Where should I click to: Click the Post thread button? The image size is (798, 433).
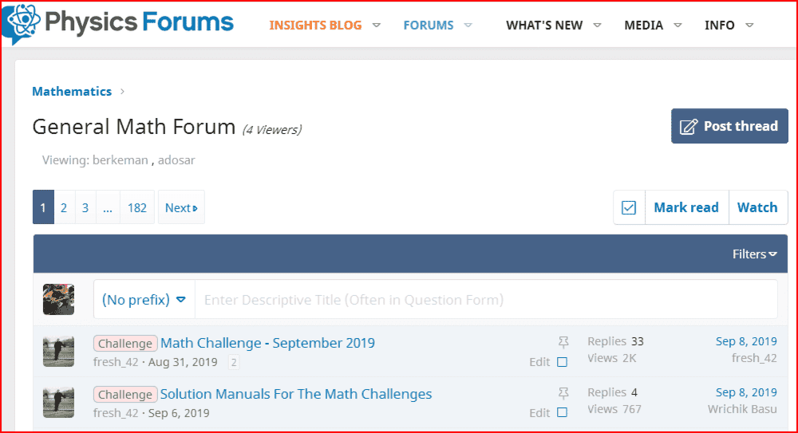click(x=729, y=126)
